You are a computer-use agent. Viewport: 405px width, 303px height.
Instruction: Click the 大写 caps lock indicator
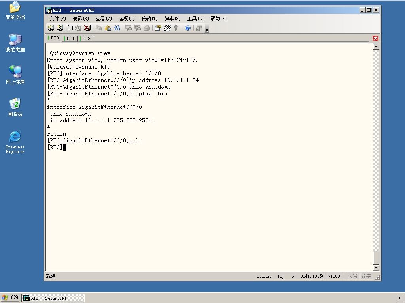point(352,276)
